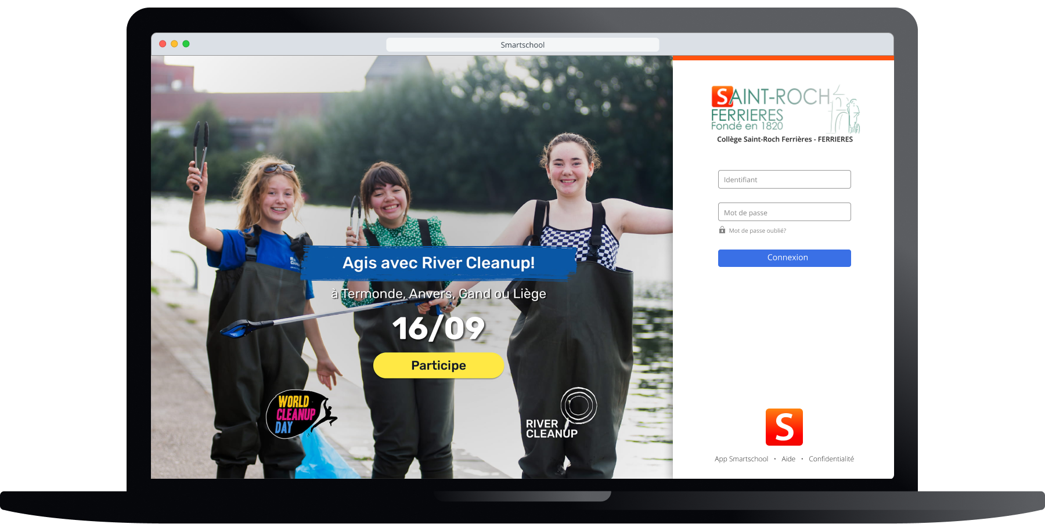1045x524 pixels.
Task: Click the green maximize window dot
Action: (x=186, y=44)
